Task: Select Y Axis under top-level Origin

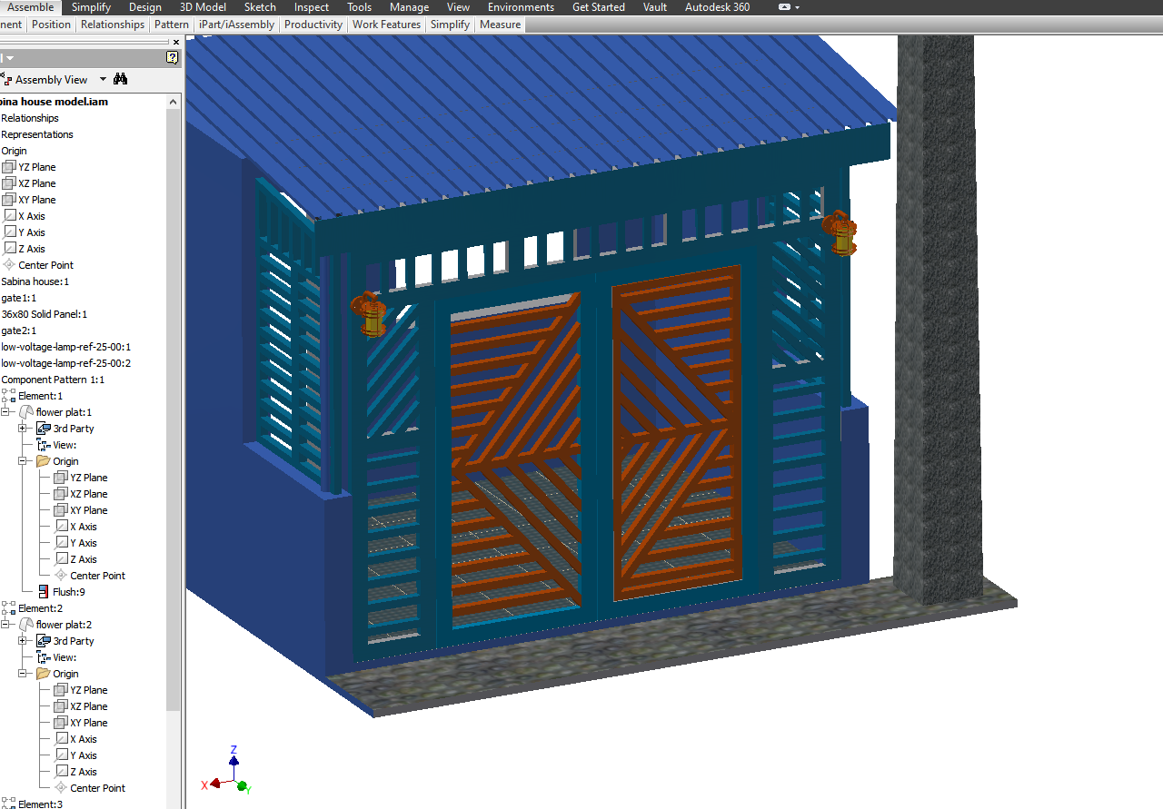Action: [x=25, y=232]
